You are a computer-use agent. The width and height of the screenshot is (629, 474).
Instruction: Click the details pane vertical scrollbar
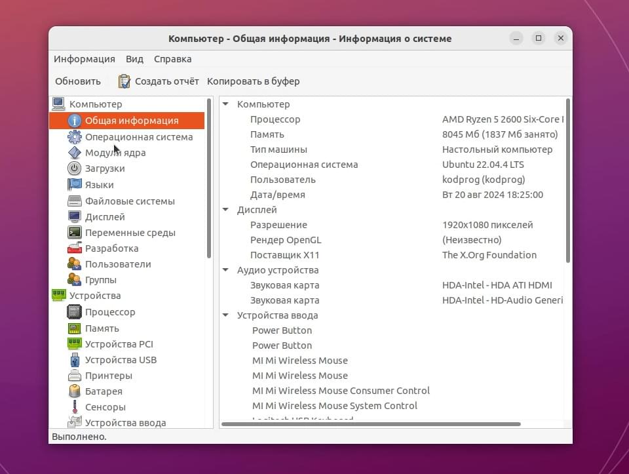pos(567,180)
